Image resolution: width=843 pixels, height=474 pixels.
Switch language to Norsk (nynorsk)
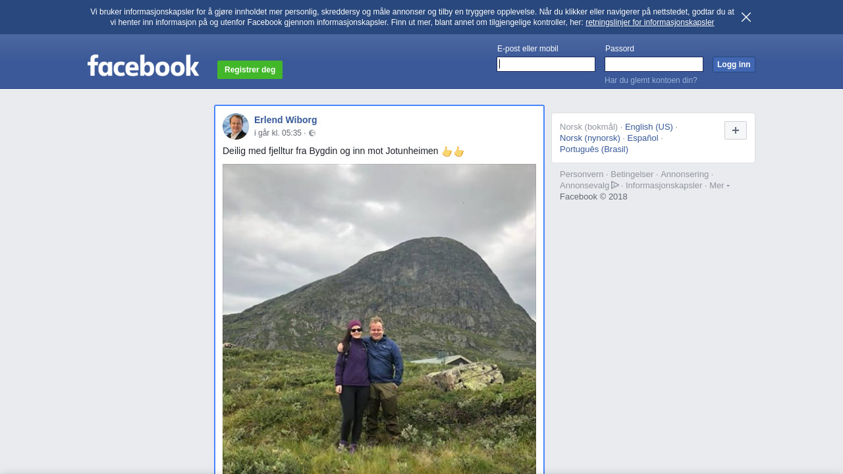[x=590, y=138]
